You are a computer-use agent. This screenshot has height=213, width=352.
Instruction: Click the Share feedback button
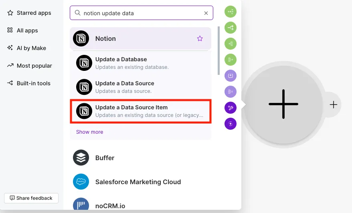pos(31,198)
